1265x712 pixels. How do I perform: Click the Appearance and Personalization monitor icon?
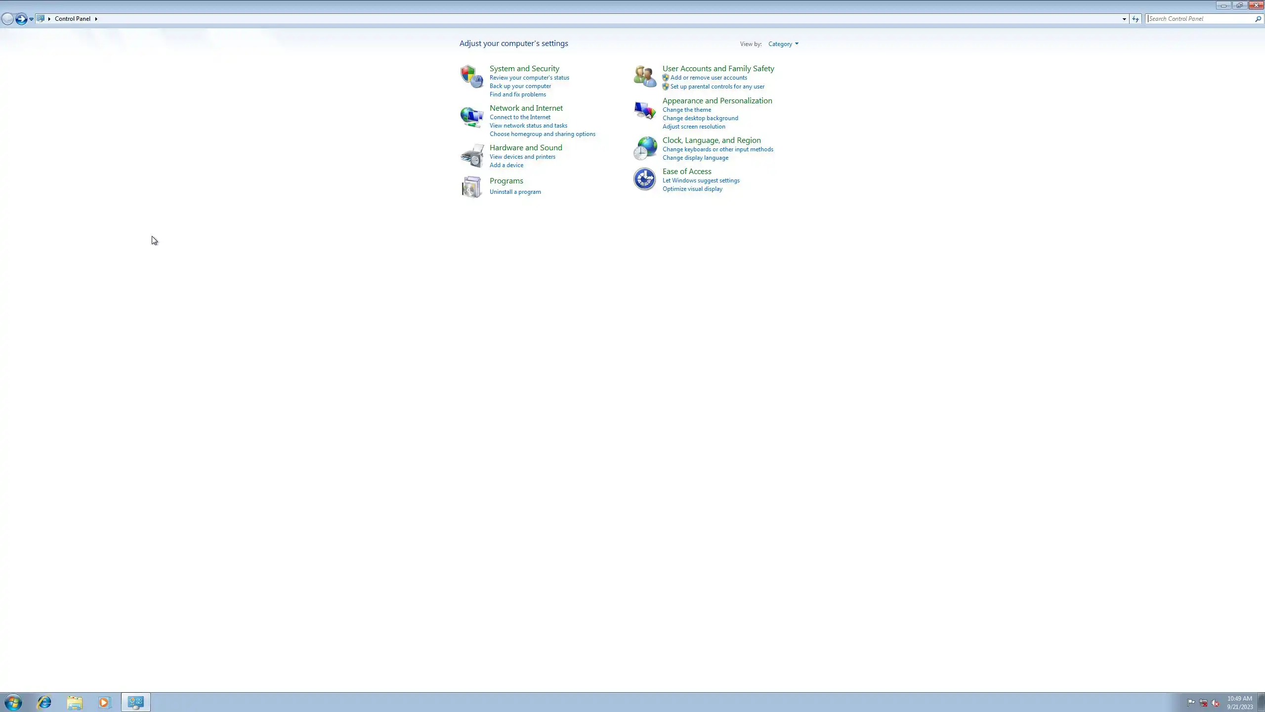(x=644, y=110)
